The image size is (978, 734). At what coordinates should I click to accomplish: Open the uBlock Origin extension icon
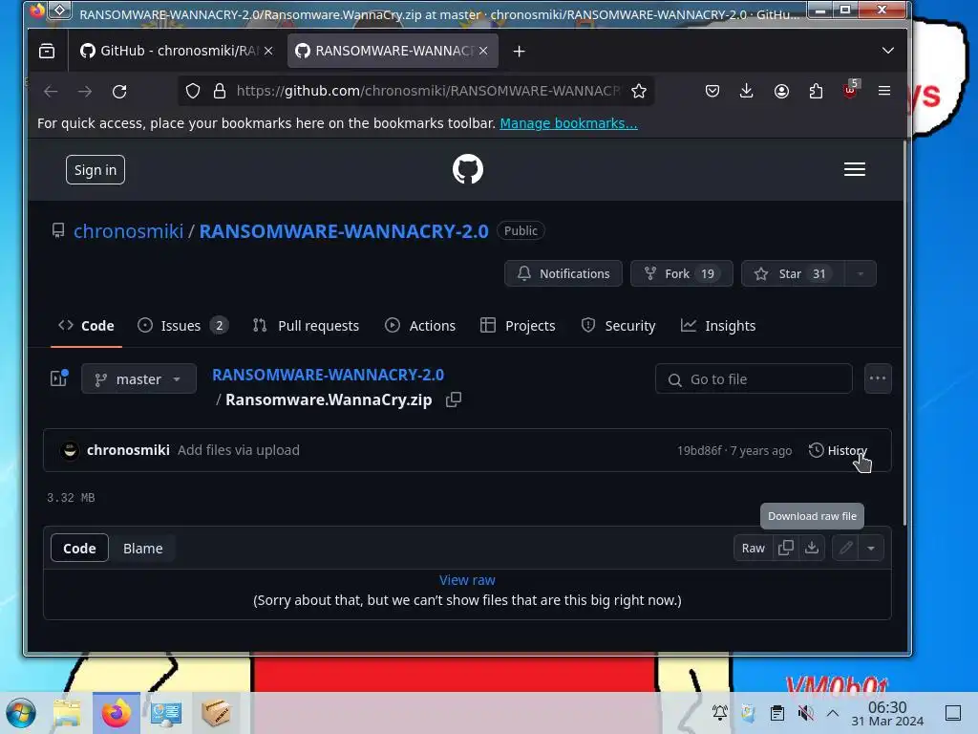tap(850, 91)
